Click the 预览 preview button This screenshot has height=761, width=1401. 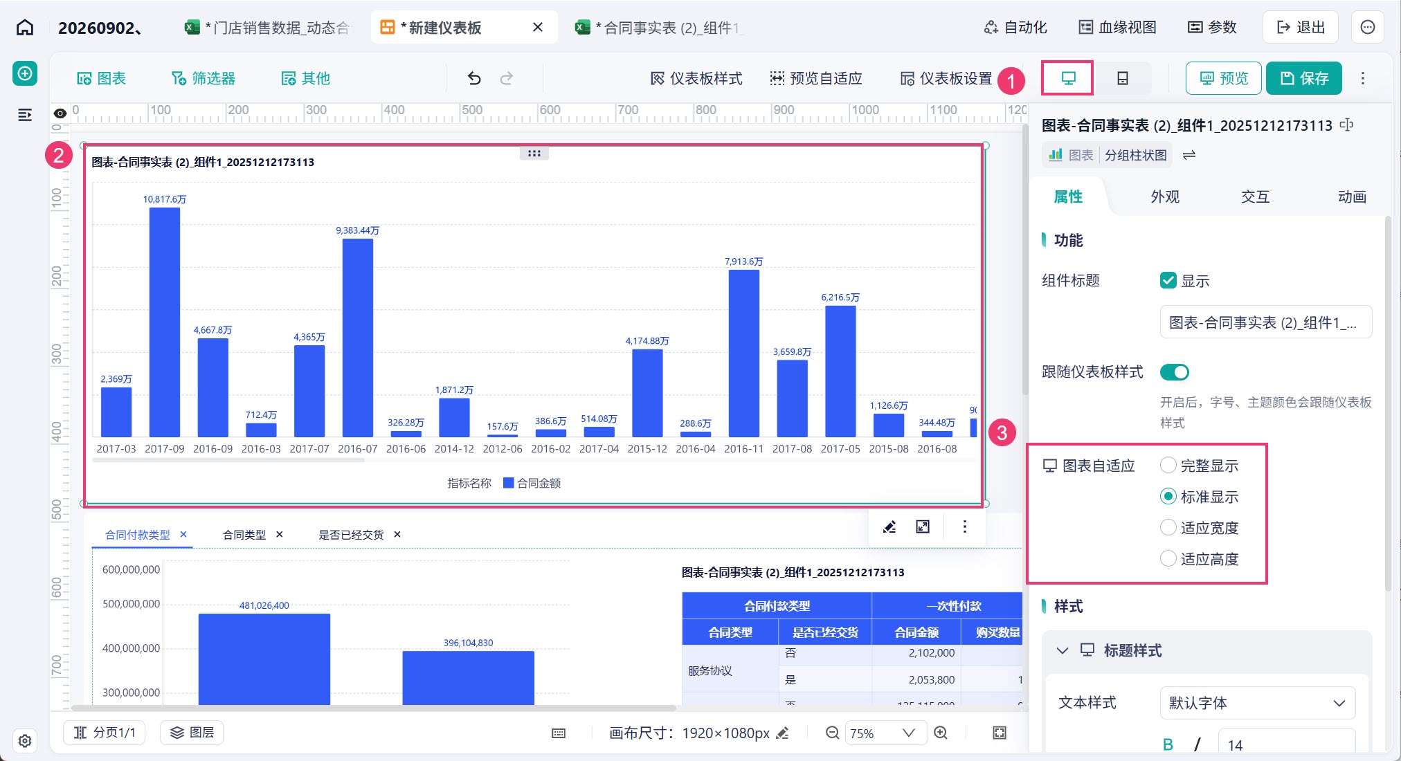1223,78
